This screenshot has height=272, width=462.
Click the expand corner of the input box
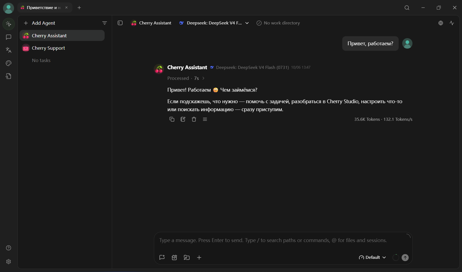pyautogui.click(x=408, y=236)
